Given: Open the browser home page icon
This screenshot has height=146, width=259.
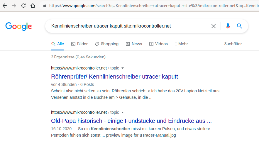Looking at the screenshot, I should [x=33, y=6].
